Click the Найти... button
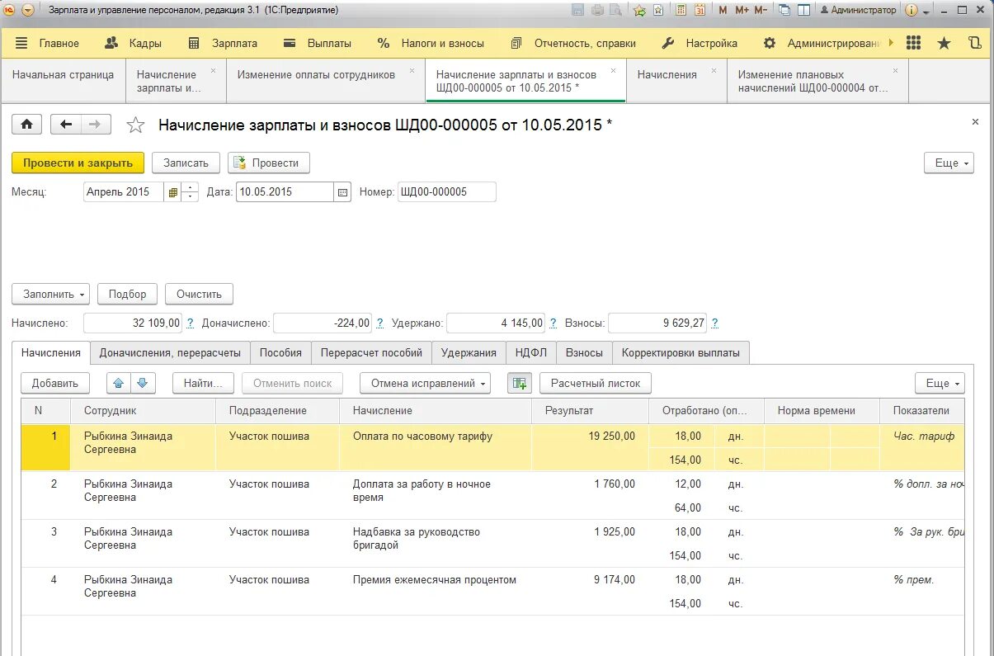 click(x=203, y=383)
